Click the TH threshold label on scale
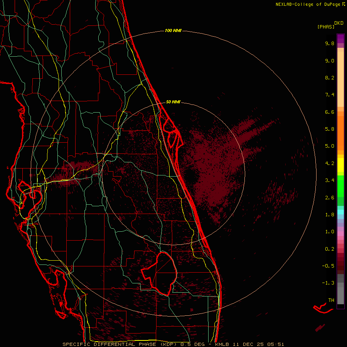Screen dimensions: 347x347 (331, 300)
